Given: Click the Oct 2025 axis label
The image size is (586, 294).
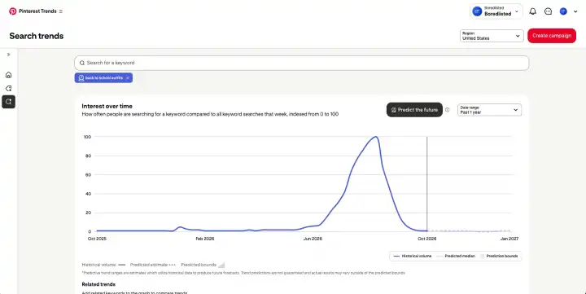Looking at the screenshot, I should pos(97,239).
